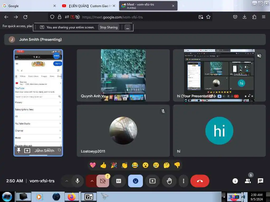Bookmark this page with the star
The image size is (270, 202).
(x=208, y=17)
